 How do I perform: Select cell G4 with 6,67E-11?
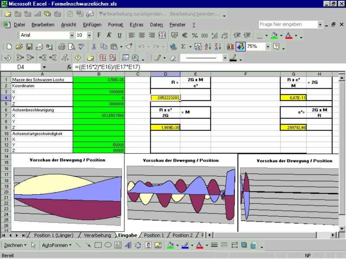click(293, 98)
